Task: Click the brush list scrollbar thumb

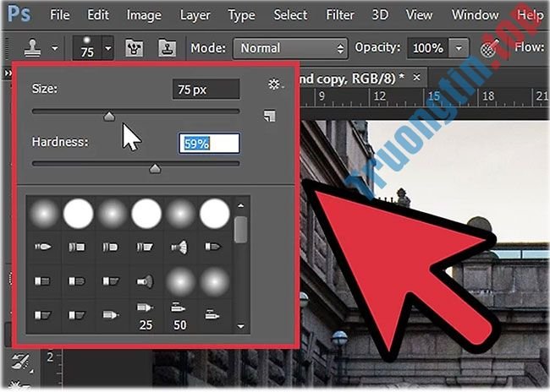Action: tap(240, 230)
